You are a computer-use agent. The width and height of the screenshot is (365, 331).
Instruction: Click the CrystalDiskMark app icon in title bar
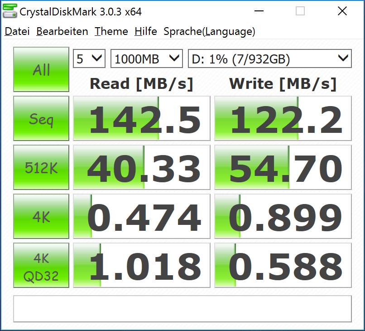click(x=10, y=11)
